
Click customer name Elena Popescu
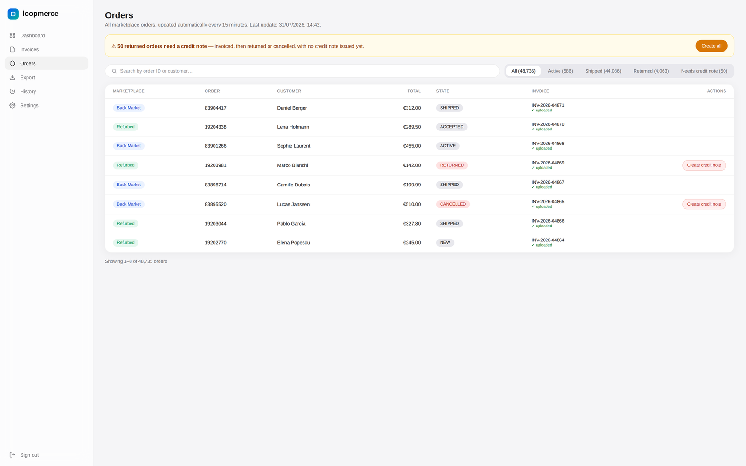tap(293, 243)
